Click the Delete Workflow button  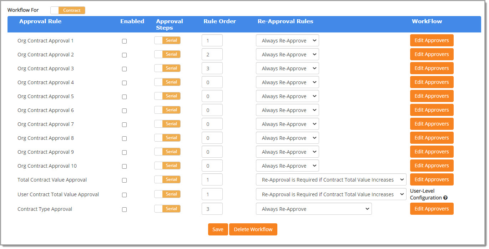tap(253, 229)
